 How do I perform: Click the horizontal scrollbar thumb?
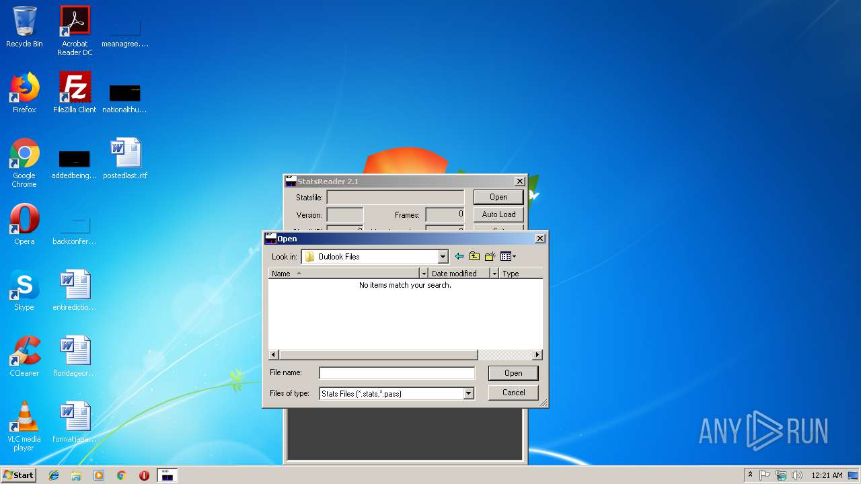378,355
